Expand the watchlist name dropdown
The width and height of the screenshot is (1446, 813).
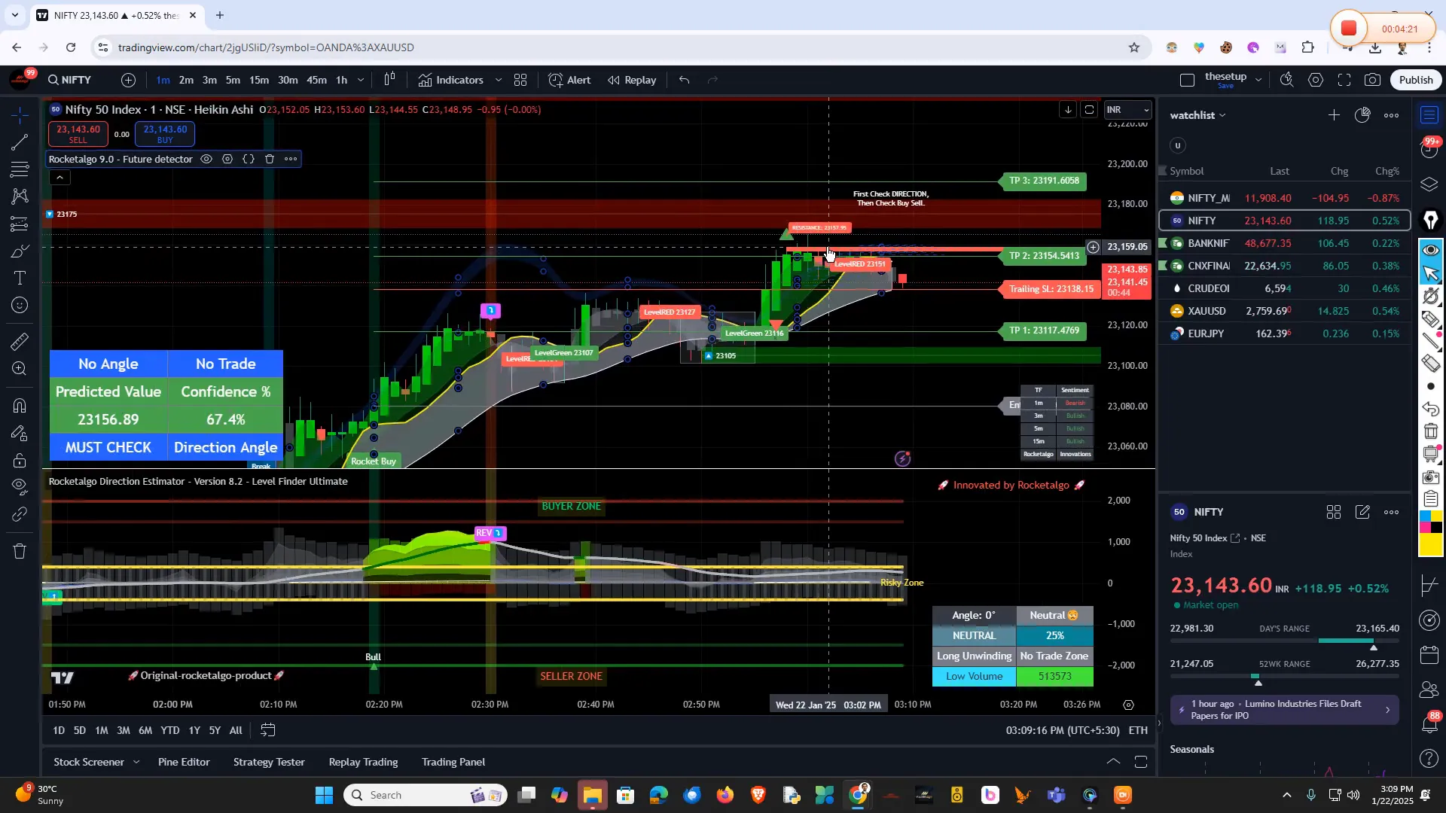pyautogui.click(x=1222, y=115)
